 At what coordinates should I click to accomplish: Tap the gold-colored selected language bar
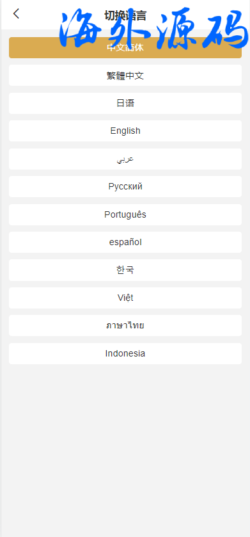pos(125,47)
